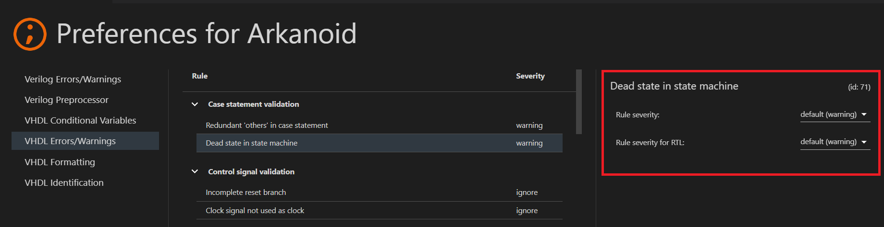884x227 pixels.
Task: Click the Severity column header
Action: (x=530, y=76)
